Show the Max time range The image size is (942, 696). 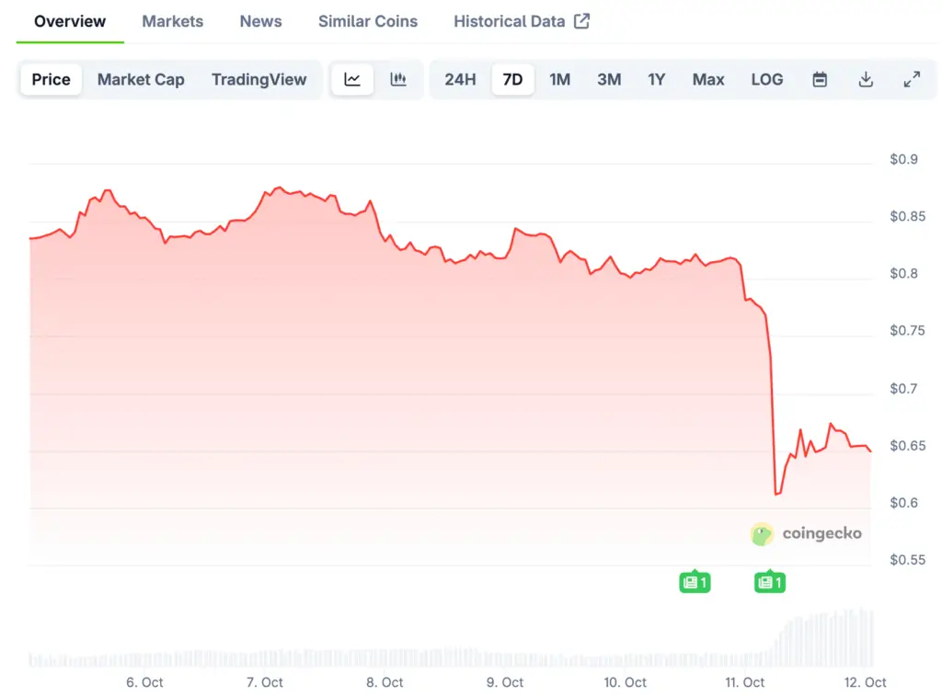tap(708, 80)
